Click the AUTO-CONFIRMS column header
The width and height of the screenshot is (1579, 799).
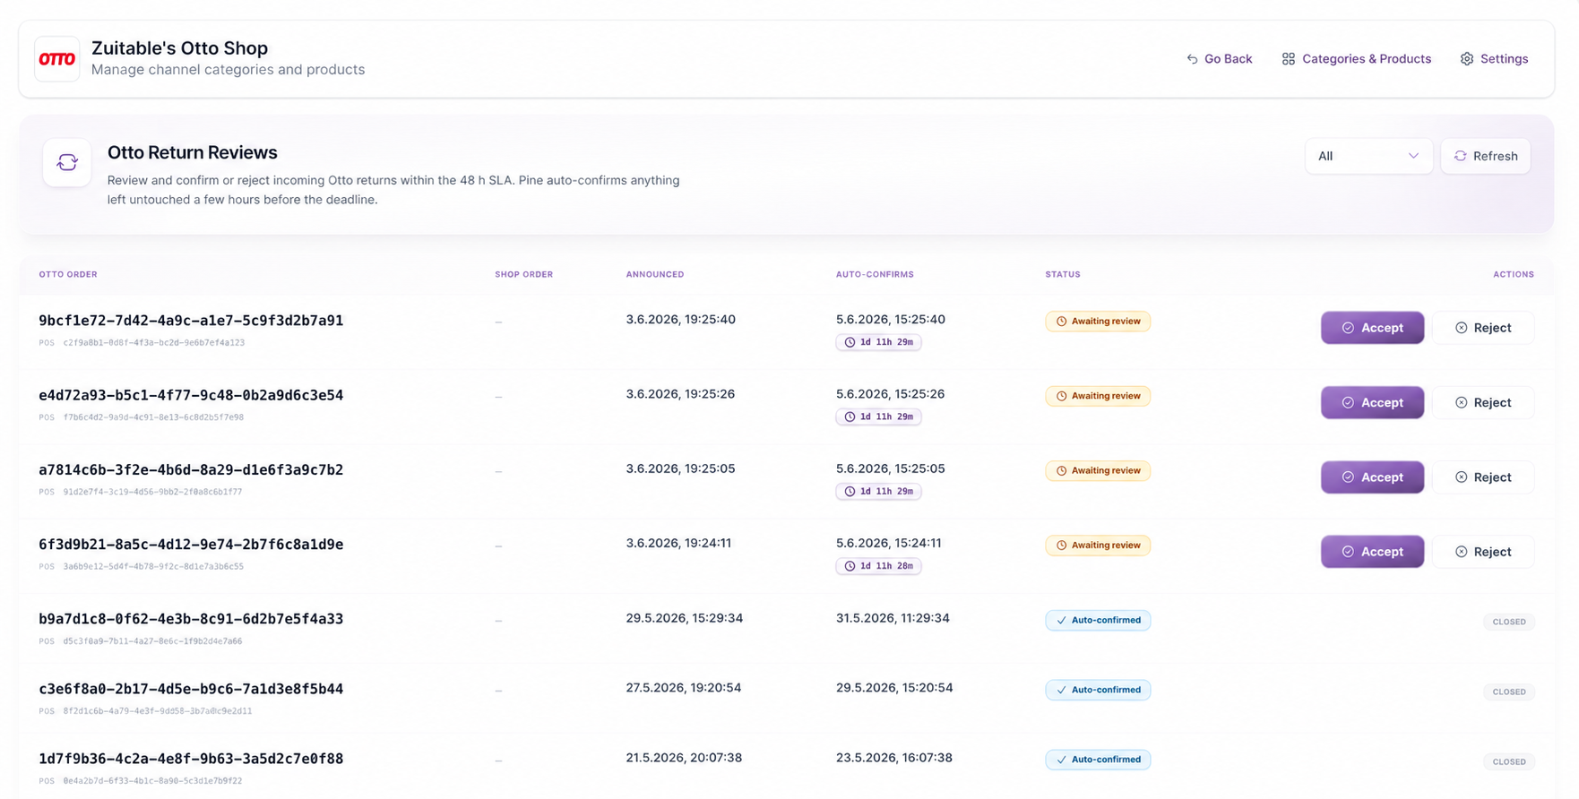[x=875, y=274]
